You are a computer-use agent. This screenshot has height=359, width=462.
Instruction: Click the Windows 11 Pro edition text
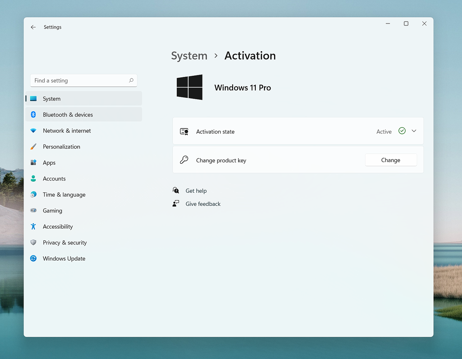click(x=243, y=88)
